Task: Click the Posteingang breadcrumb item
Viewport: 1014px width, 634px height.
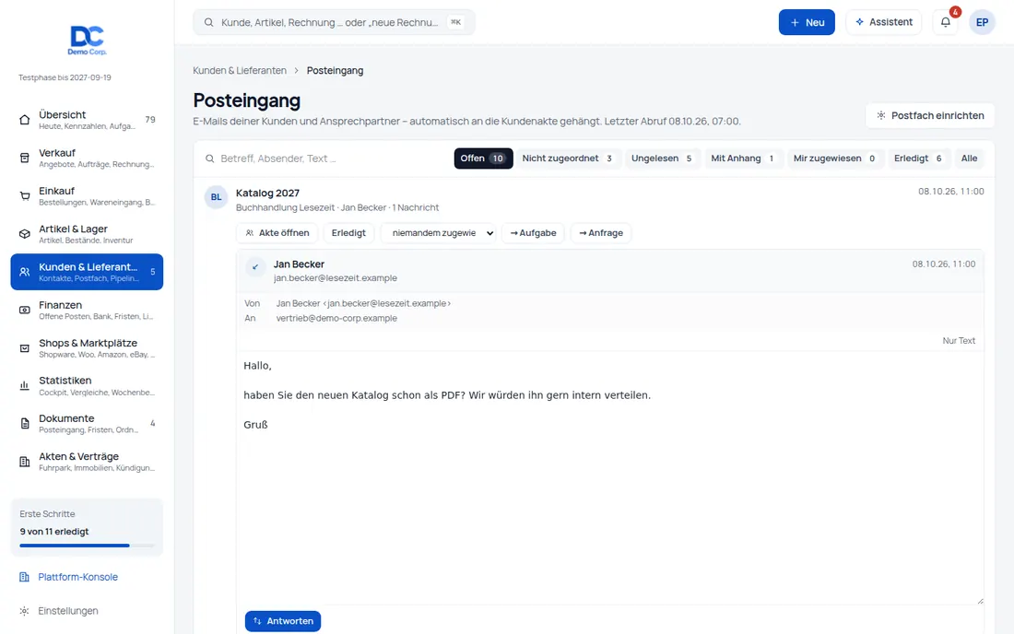Action: (x=335, y=70)
